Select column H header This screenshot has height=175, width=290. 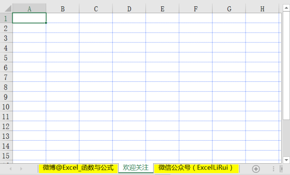pyautogui.click(x=262, y=9)
